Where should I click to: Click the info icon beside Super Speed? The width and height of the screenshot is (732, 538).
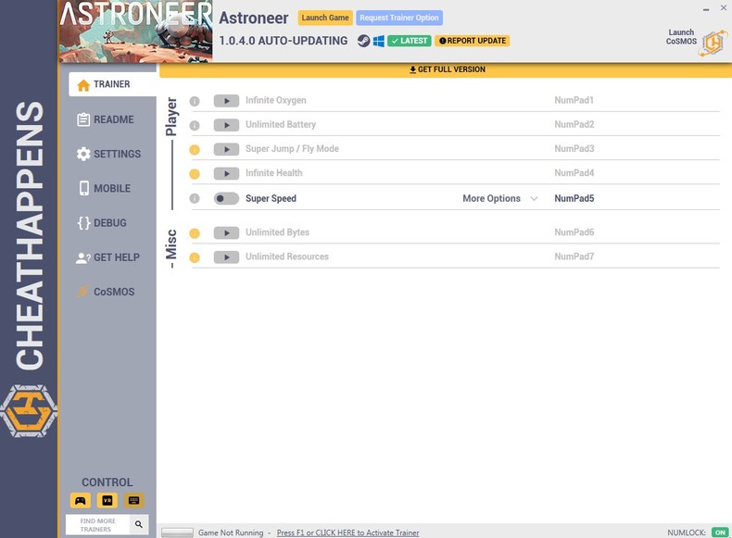[195, 199]
